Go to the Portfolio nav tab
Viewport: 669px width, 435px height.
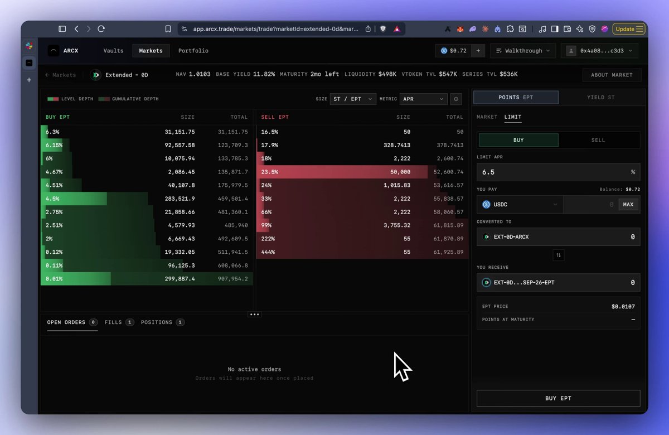pos(193,51)
